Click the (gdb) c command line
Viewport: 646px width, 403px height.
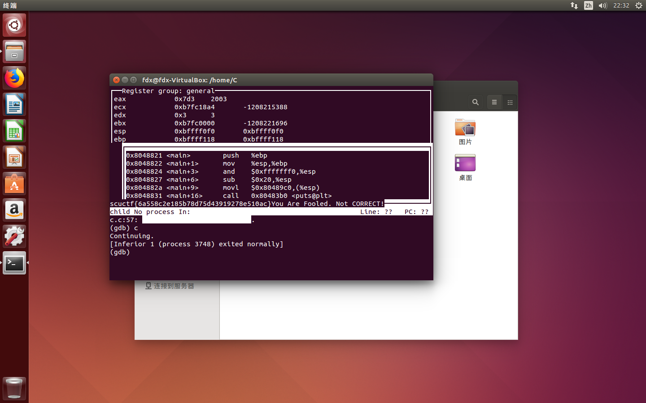pos(124,228)
